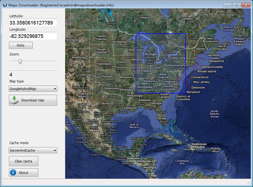Click the Clear cache button
This screenshot has height=187, width=253.
point(23,161)
